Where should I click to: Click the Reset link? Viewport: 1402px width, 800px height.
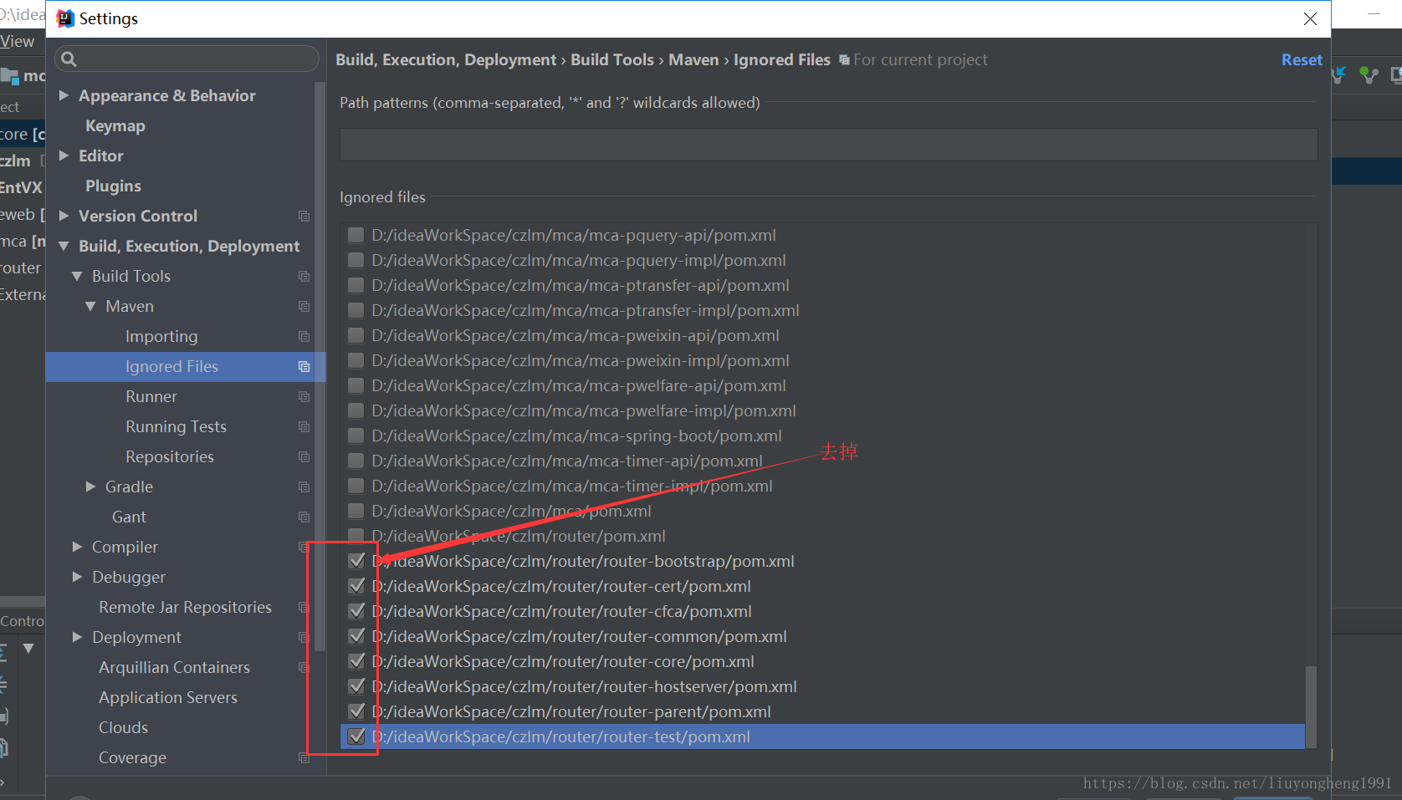click(1302, 60)
